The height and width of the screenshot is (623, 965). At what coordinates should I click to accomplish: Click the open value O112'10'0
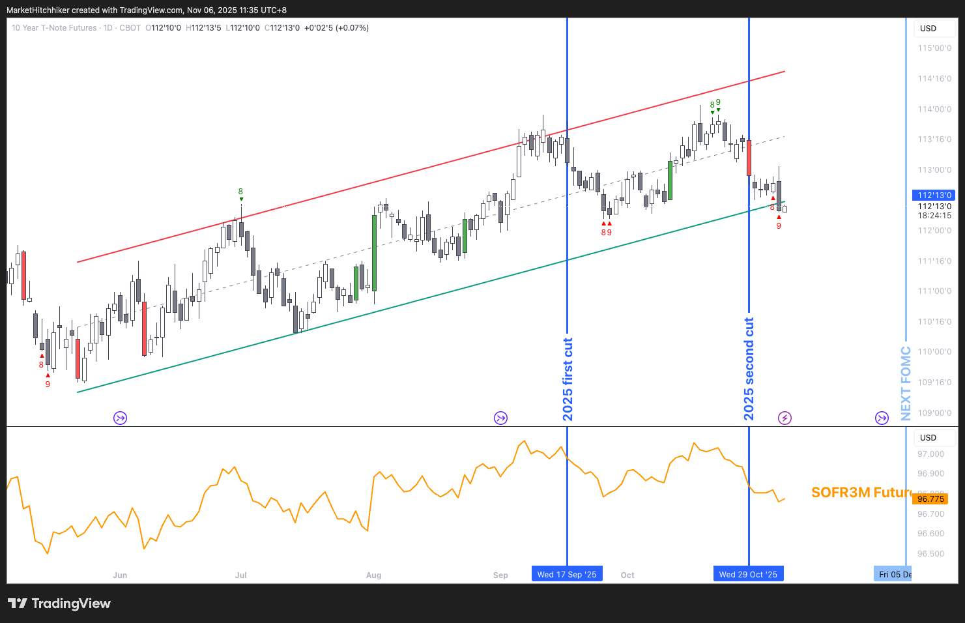(x=163, y=28)
